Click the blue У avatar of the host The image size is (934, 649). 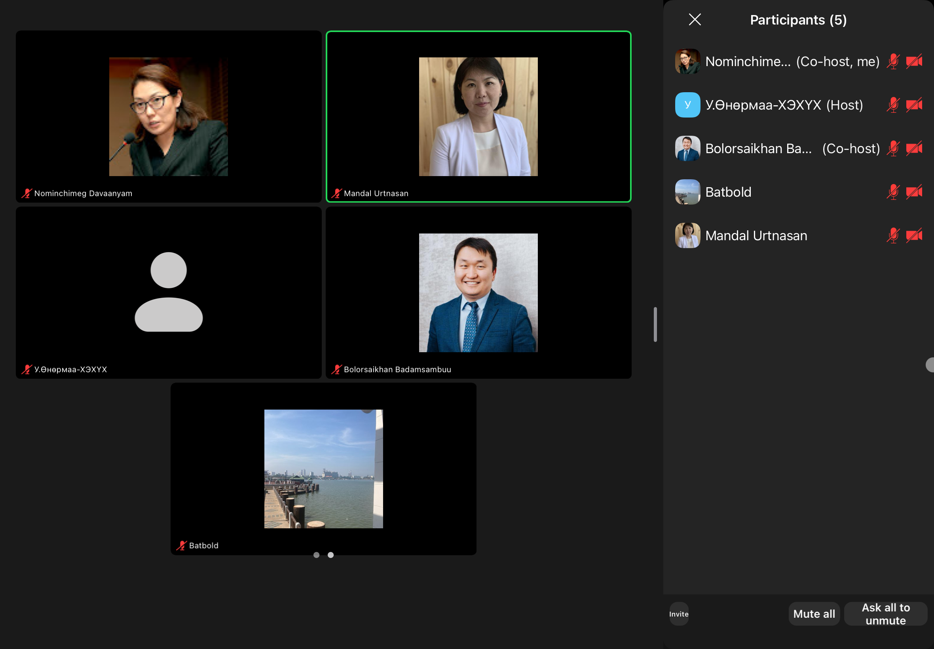pyautogui.click(x=687, y=105)
